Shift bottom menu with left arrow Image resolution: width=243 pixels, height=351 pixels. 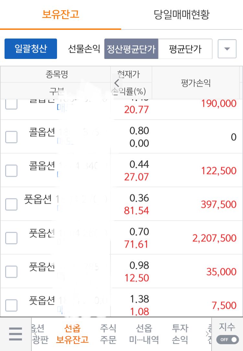35,334
